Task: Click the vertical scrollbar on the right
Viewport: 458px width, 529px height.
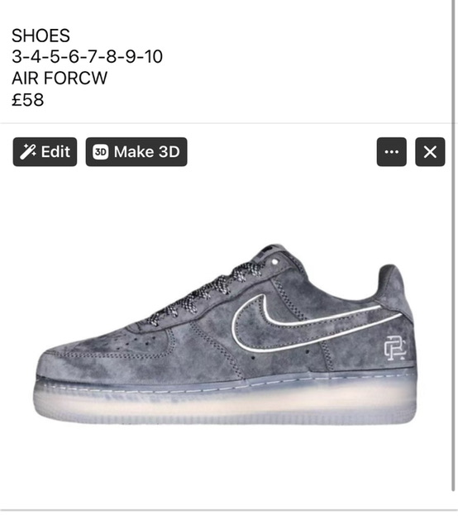Action: click(x=453, y=245)
